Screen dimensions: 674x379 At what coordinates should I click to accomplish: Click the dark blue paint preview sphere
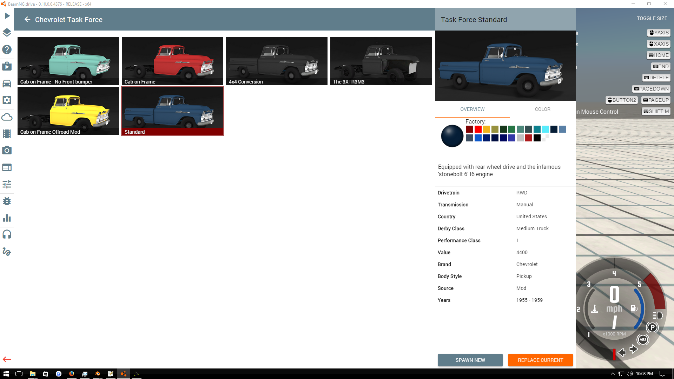point(452,136)
